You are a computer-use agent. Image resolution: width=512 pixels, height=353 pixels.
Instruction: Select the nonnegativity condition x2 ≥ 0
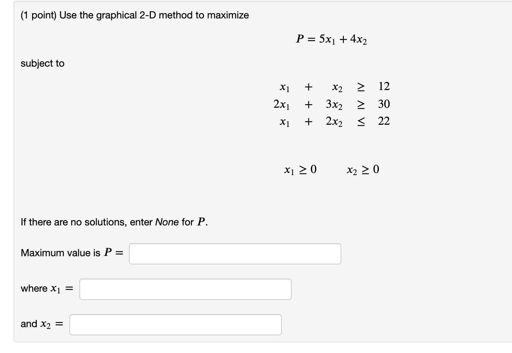coord(363,169)
